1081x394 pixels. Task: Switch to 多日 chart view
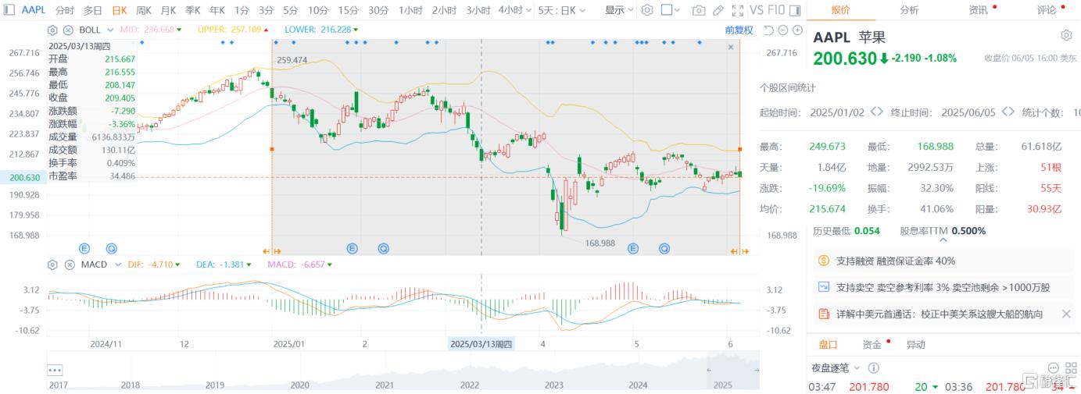[92, 10]
